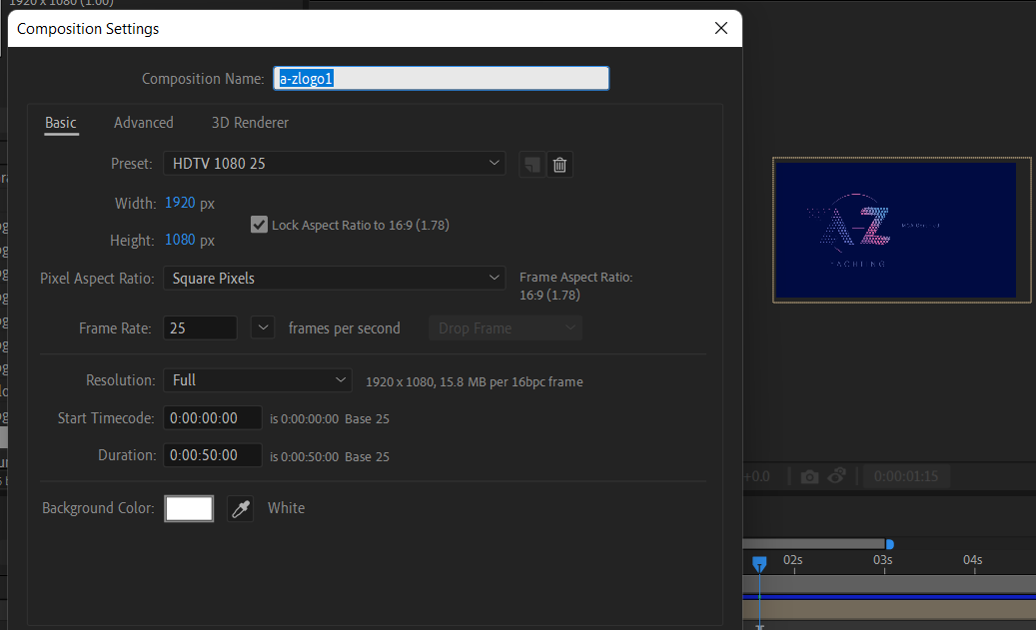This screenshot has height=630, width=1036.
Task: Save current settings as a new preset
Action: [x=530, y=164]
